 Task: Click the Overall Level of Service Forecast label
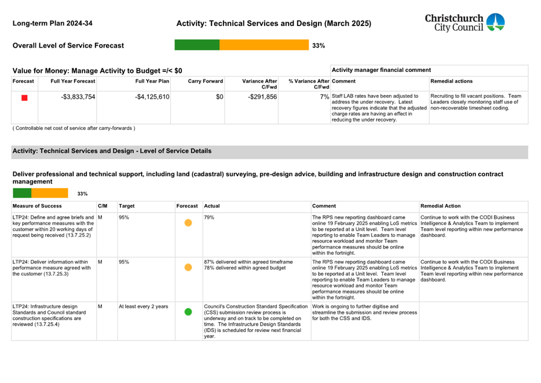pyautogui.click(x=68, y=46)
